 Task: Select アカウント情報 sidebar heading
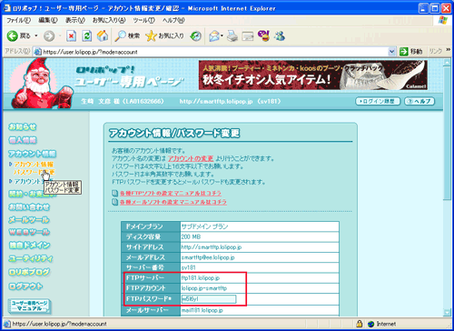click(32, 154)
